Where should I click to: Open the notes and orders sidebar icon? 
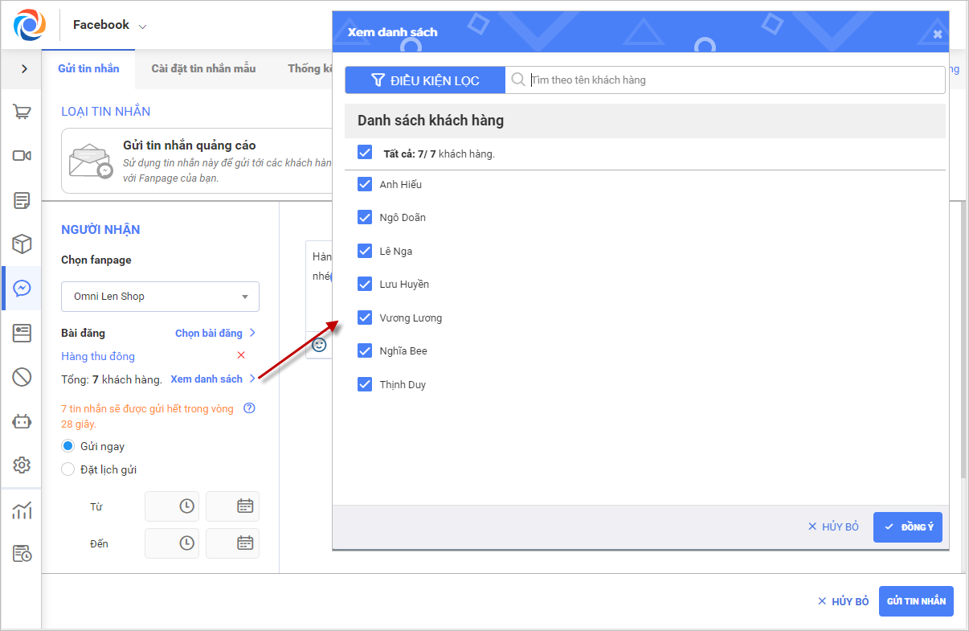tap(22, 200)
